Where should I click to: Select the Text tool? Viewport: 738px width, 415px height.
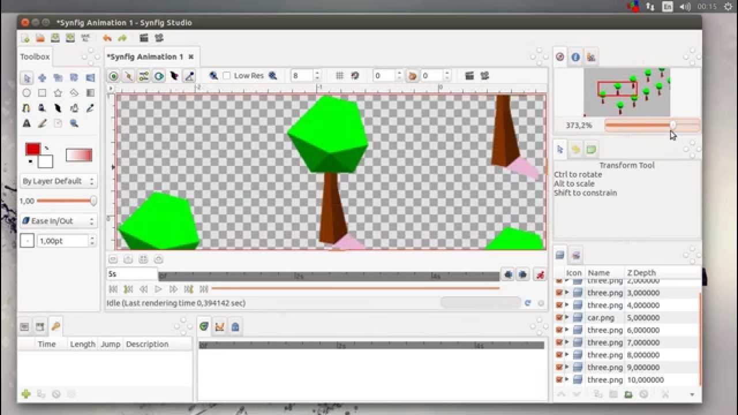[x=27, y=123]
